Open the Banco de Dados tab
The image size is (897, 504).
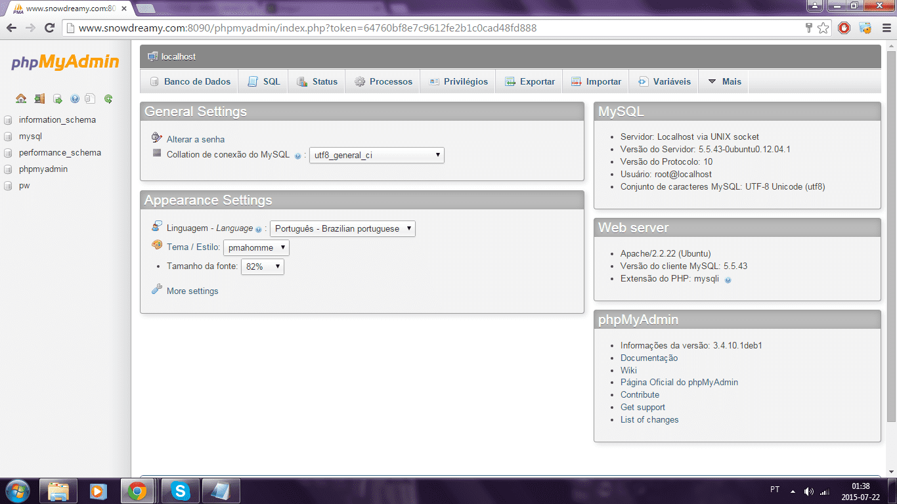click(190, 81)
